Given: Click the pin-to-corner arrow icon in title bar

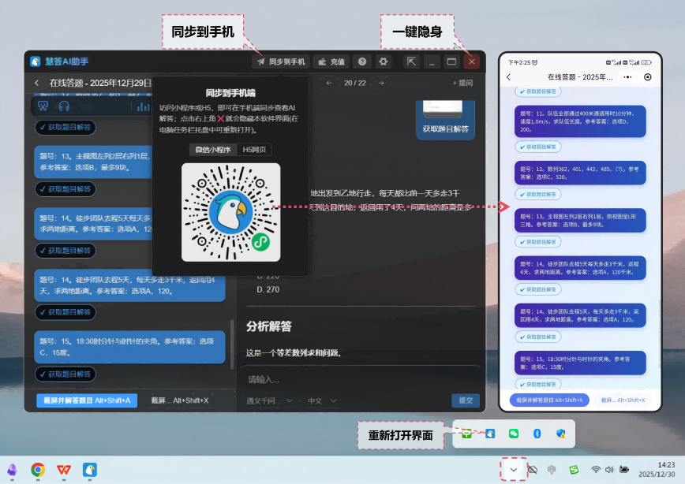Looking at the screenshot, I should pos(411,61).
